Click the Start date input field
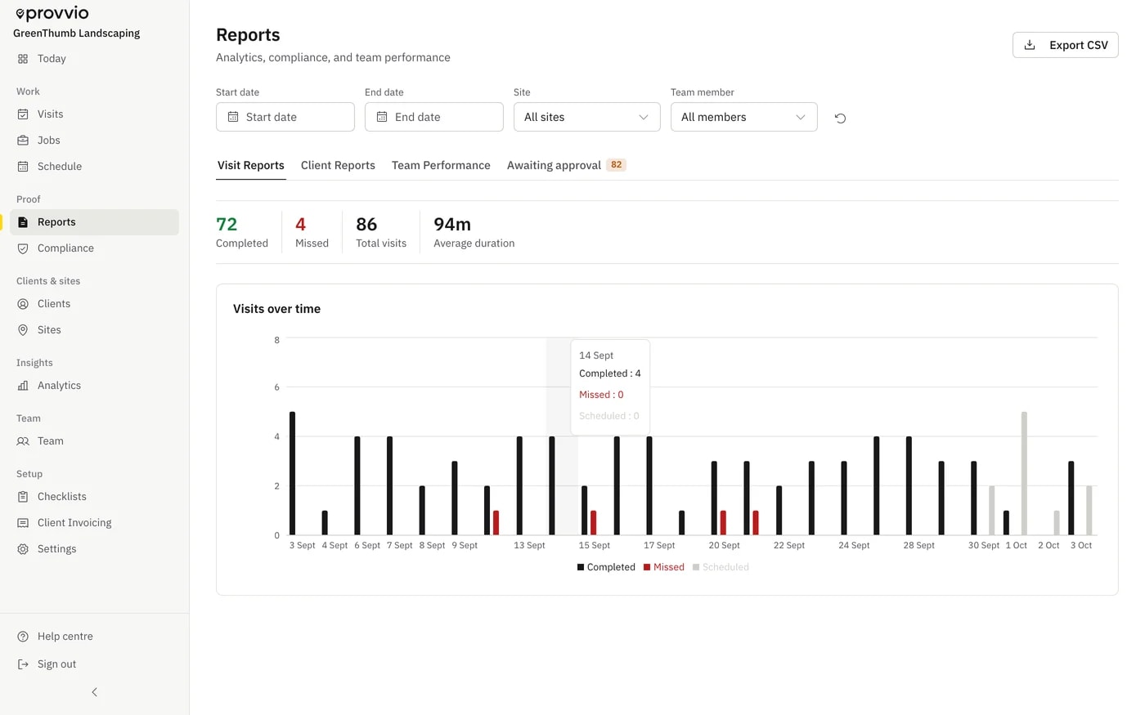This screenshot has width=1145, height=715. tap(285, 117)
